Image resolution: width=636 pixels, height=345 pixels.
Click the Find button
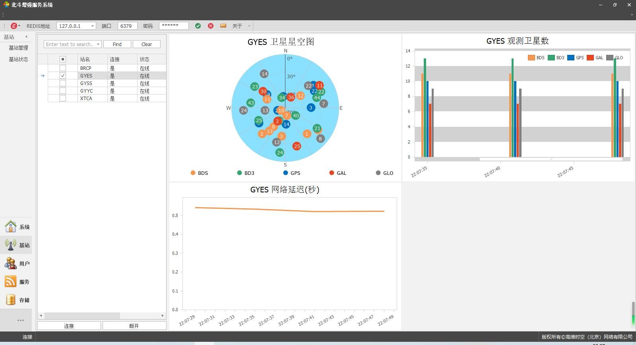pos(117,44)
